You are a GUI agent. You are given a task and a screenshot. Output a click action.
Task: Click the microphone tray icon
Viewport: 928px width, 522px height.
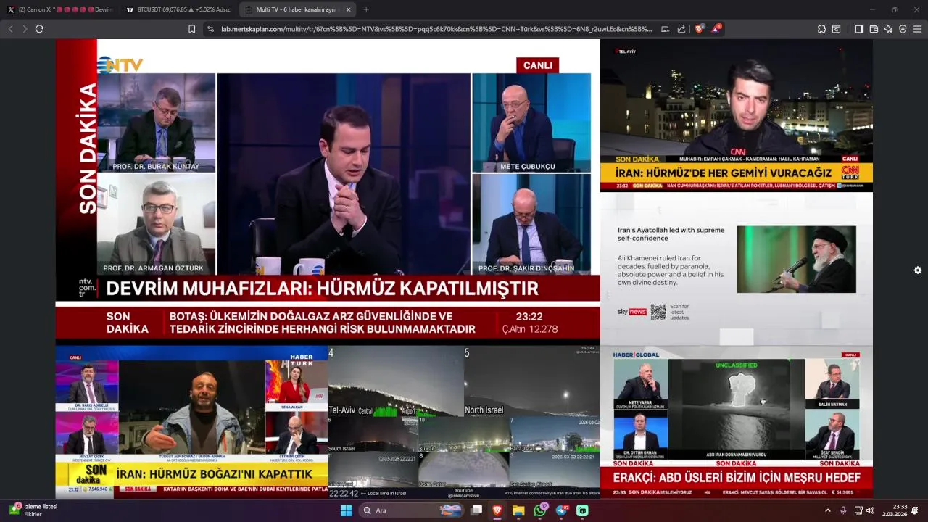coord(843,510)
